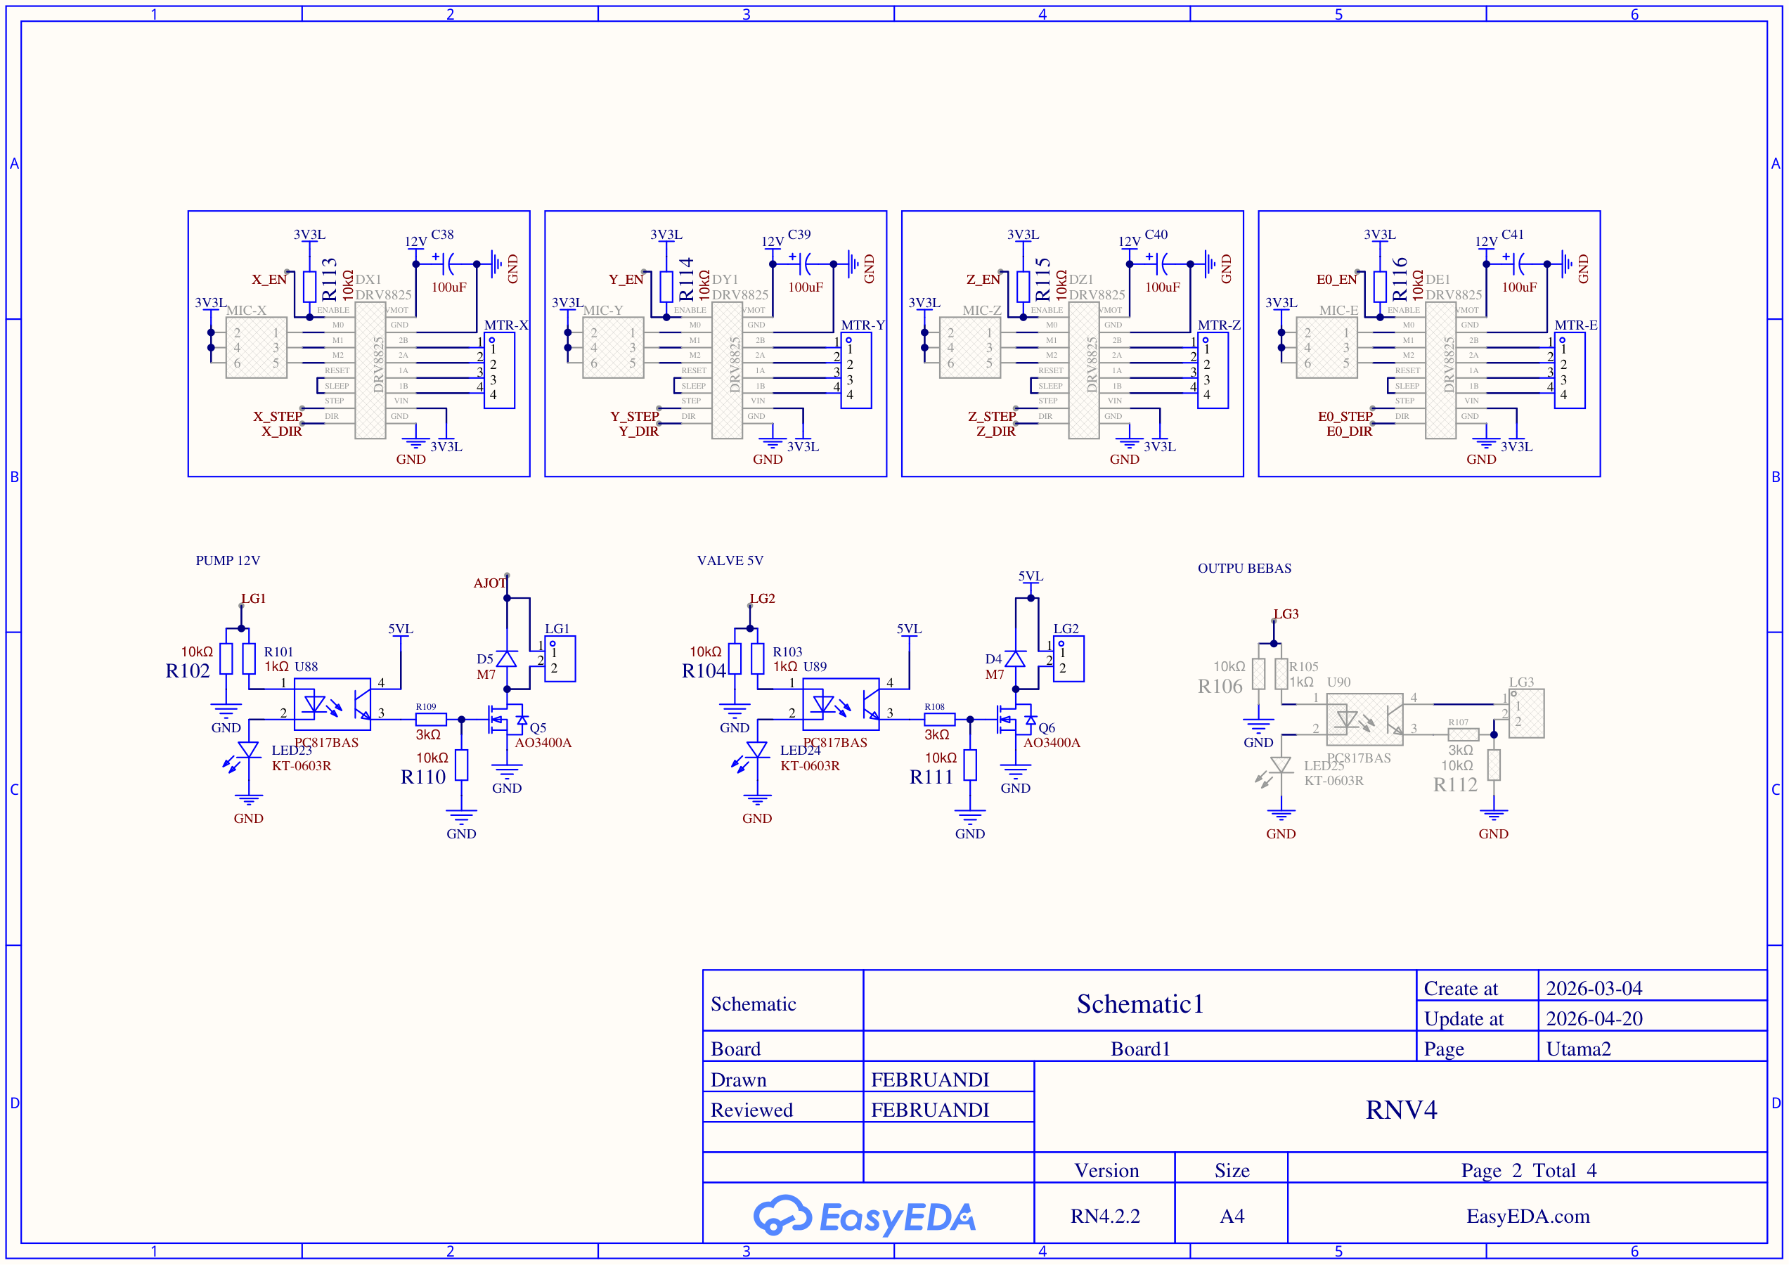The width and height of the screenshot is (1789, 1265).
Task: Select the U88 PC817BAS optocoupler symbol
Action: (x=332, y=704)
